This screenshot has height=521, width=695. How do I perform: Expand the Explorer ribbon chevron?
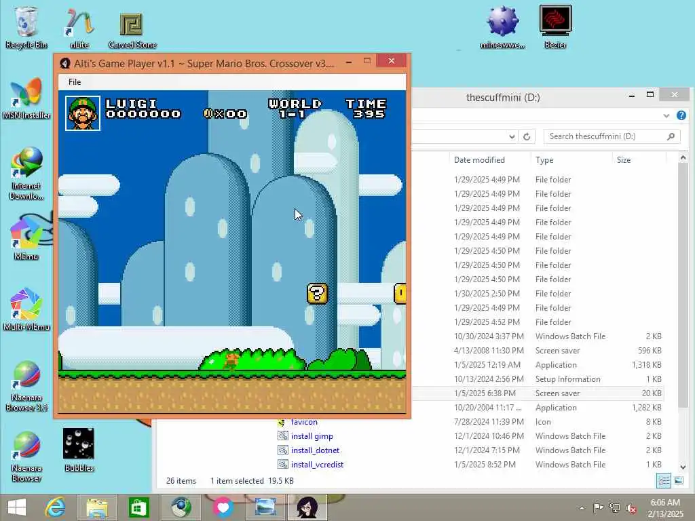click(666, 115)
